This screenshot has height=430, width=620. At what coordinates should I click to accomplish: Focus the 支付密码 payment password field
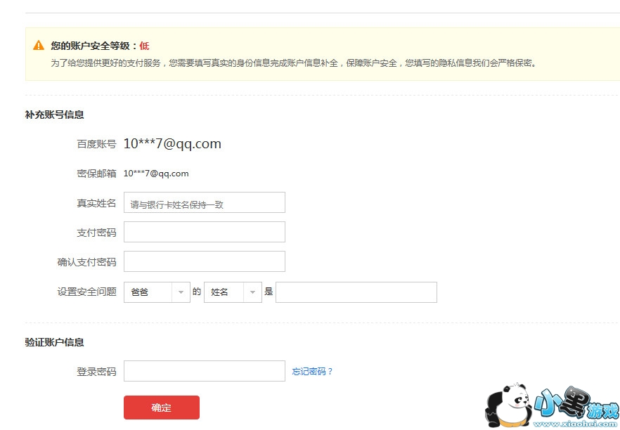[x=205, y=232]
